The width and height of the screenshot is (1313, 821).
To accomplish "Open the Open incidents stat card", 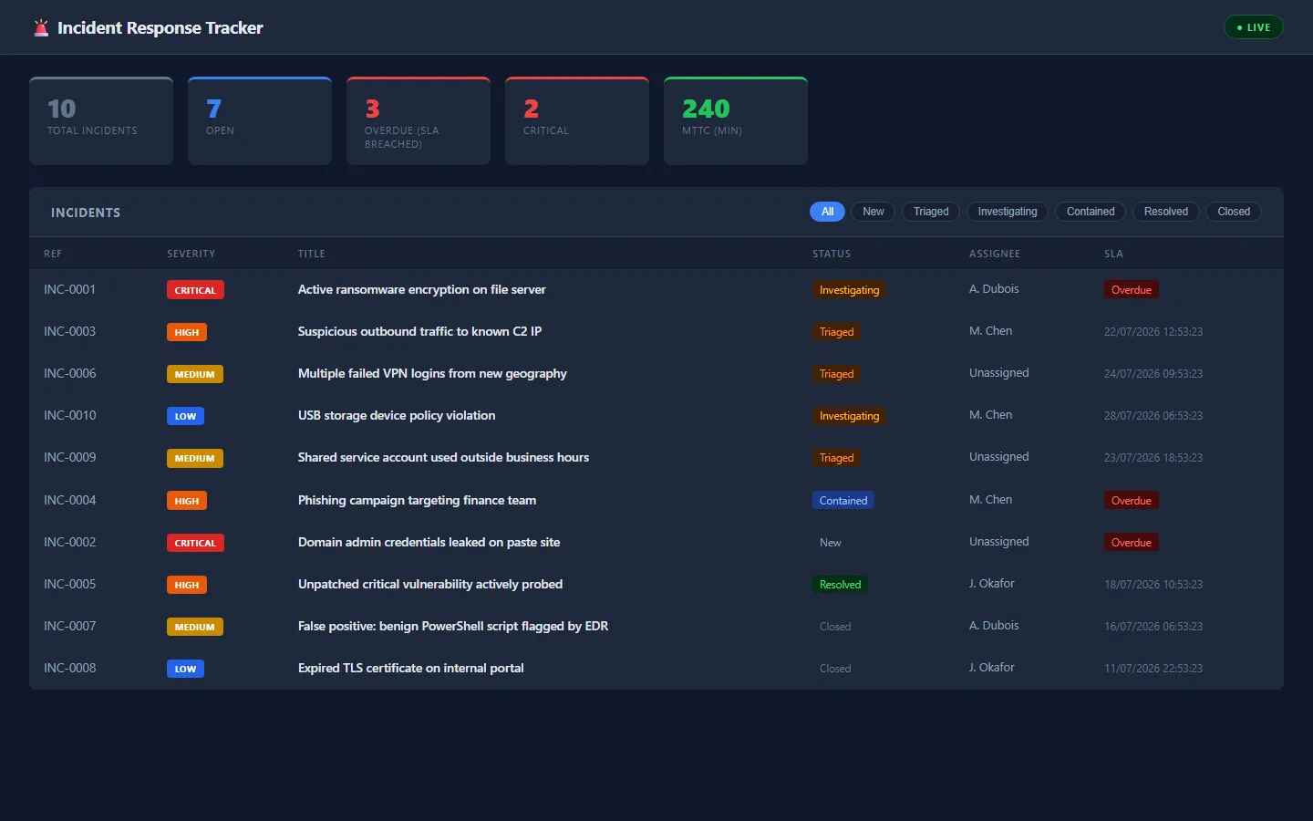I will click(x=260, y=121).
